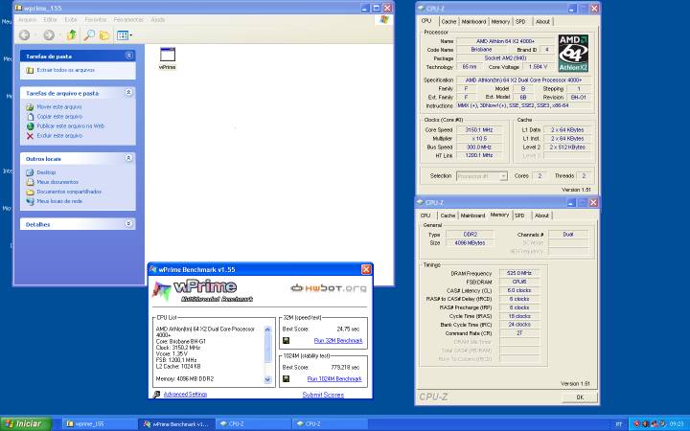
Task: Click the DRAM Frequency value field
Action: [x=519, y=273]
